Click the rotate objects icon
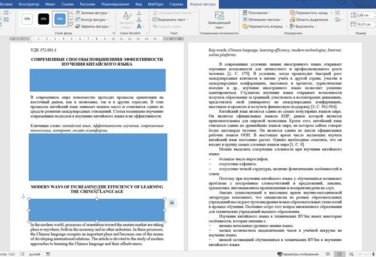This screenshot has height=257, width=376. pyautogui.click(x=337, y=19)
